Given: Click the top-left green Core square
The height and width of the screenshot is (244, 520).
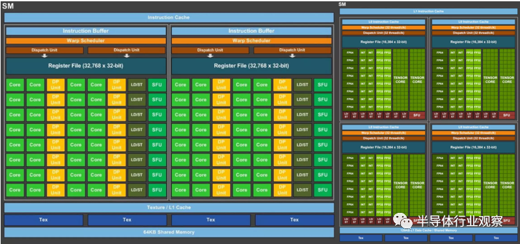Looking at the screenshot, I should (14, 84).
